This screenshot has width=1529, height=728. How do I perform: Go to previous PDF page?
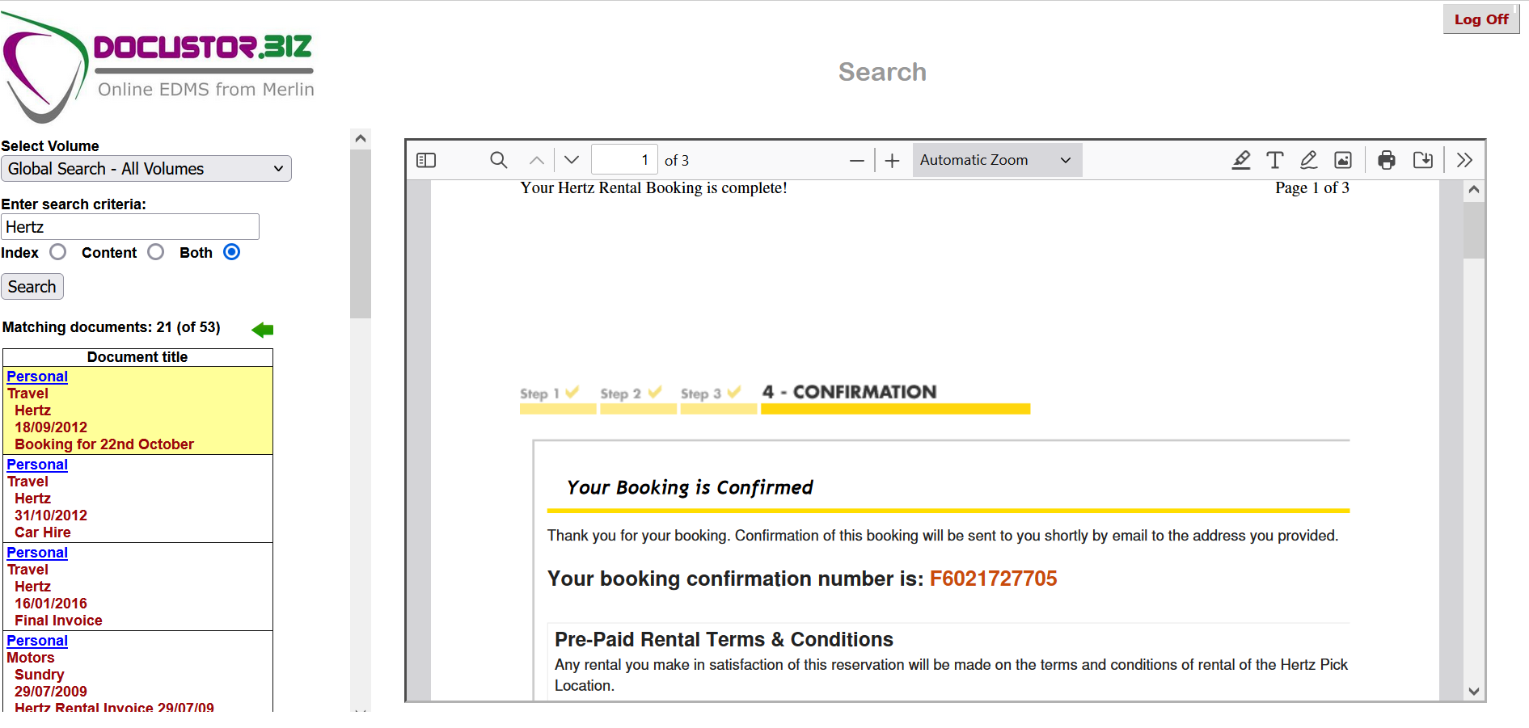537,160
